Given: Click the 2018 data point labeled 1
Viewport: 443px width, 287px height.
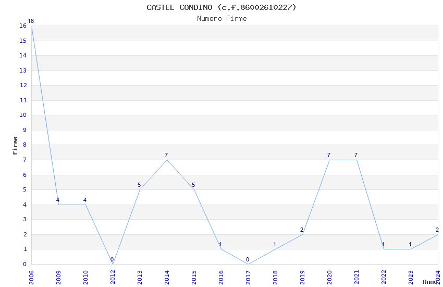Looking at the screenshot, I should click(x=275, y=245).
